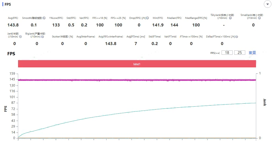
Task: Click the Min(FPS) value 141.9
Action: pos(158,25)
